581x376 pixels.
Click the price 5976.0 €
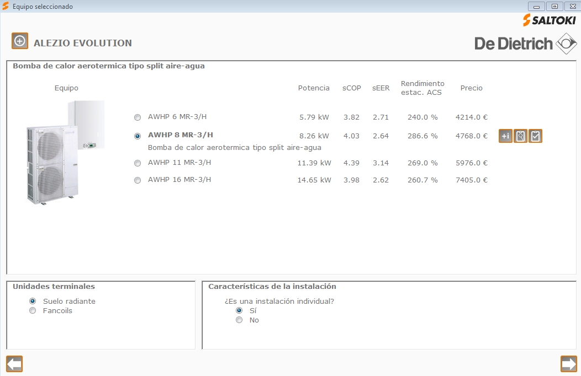(x=471, y=163)
